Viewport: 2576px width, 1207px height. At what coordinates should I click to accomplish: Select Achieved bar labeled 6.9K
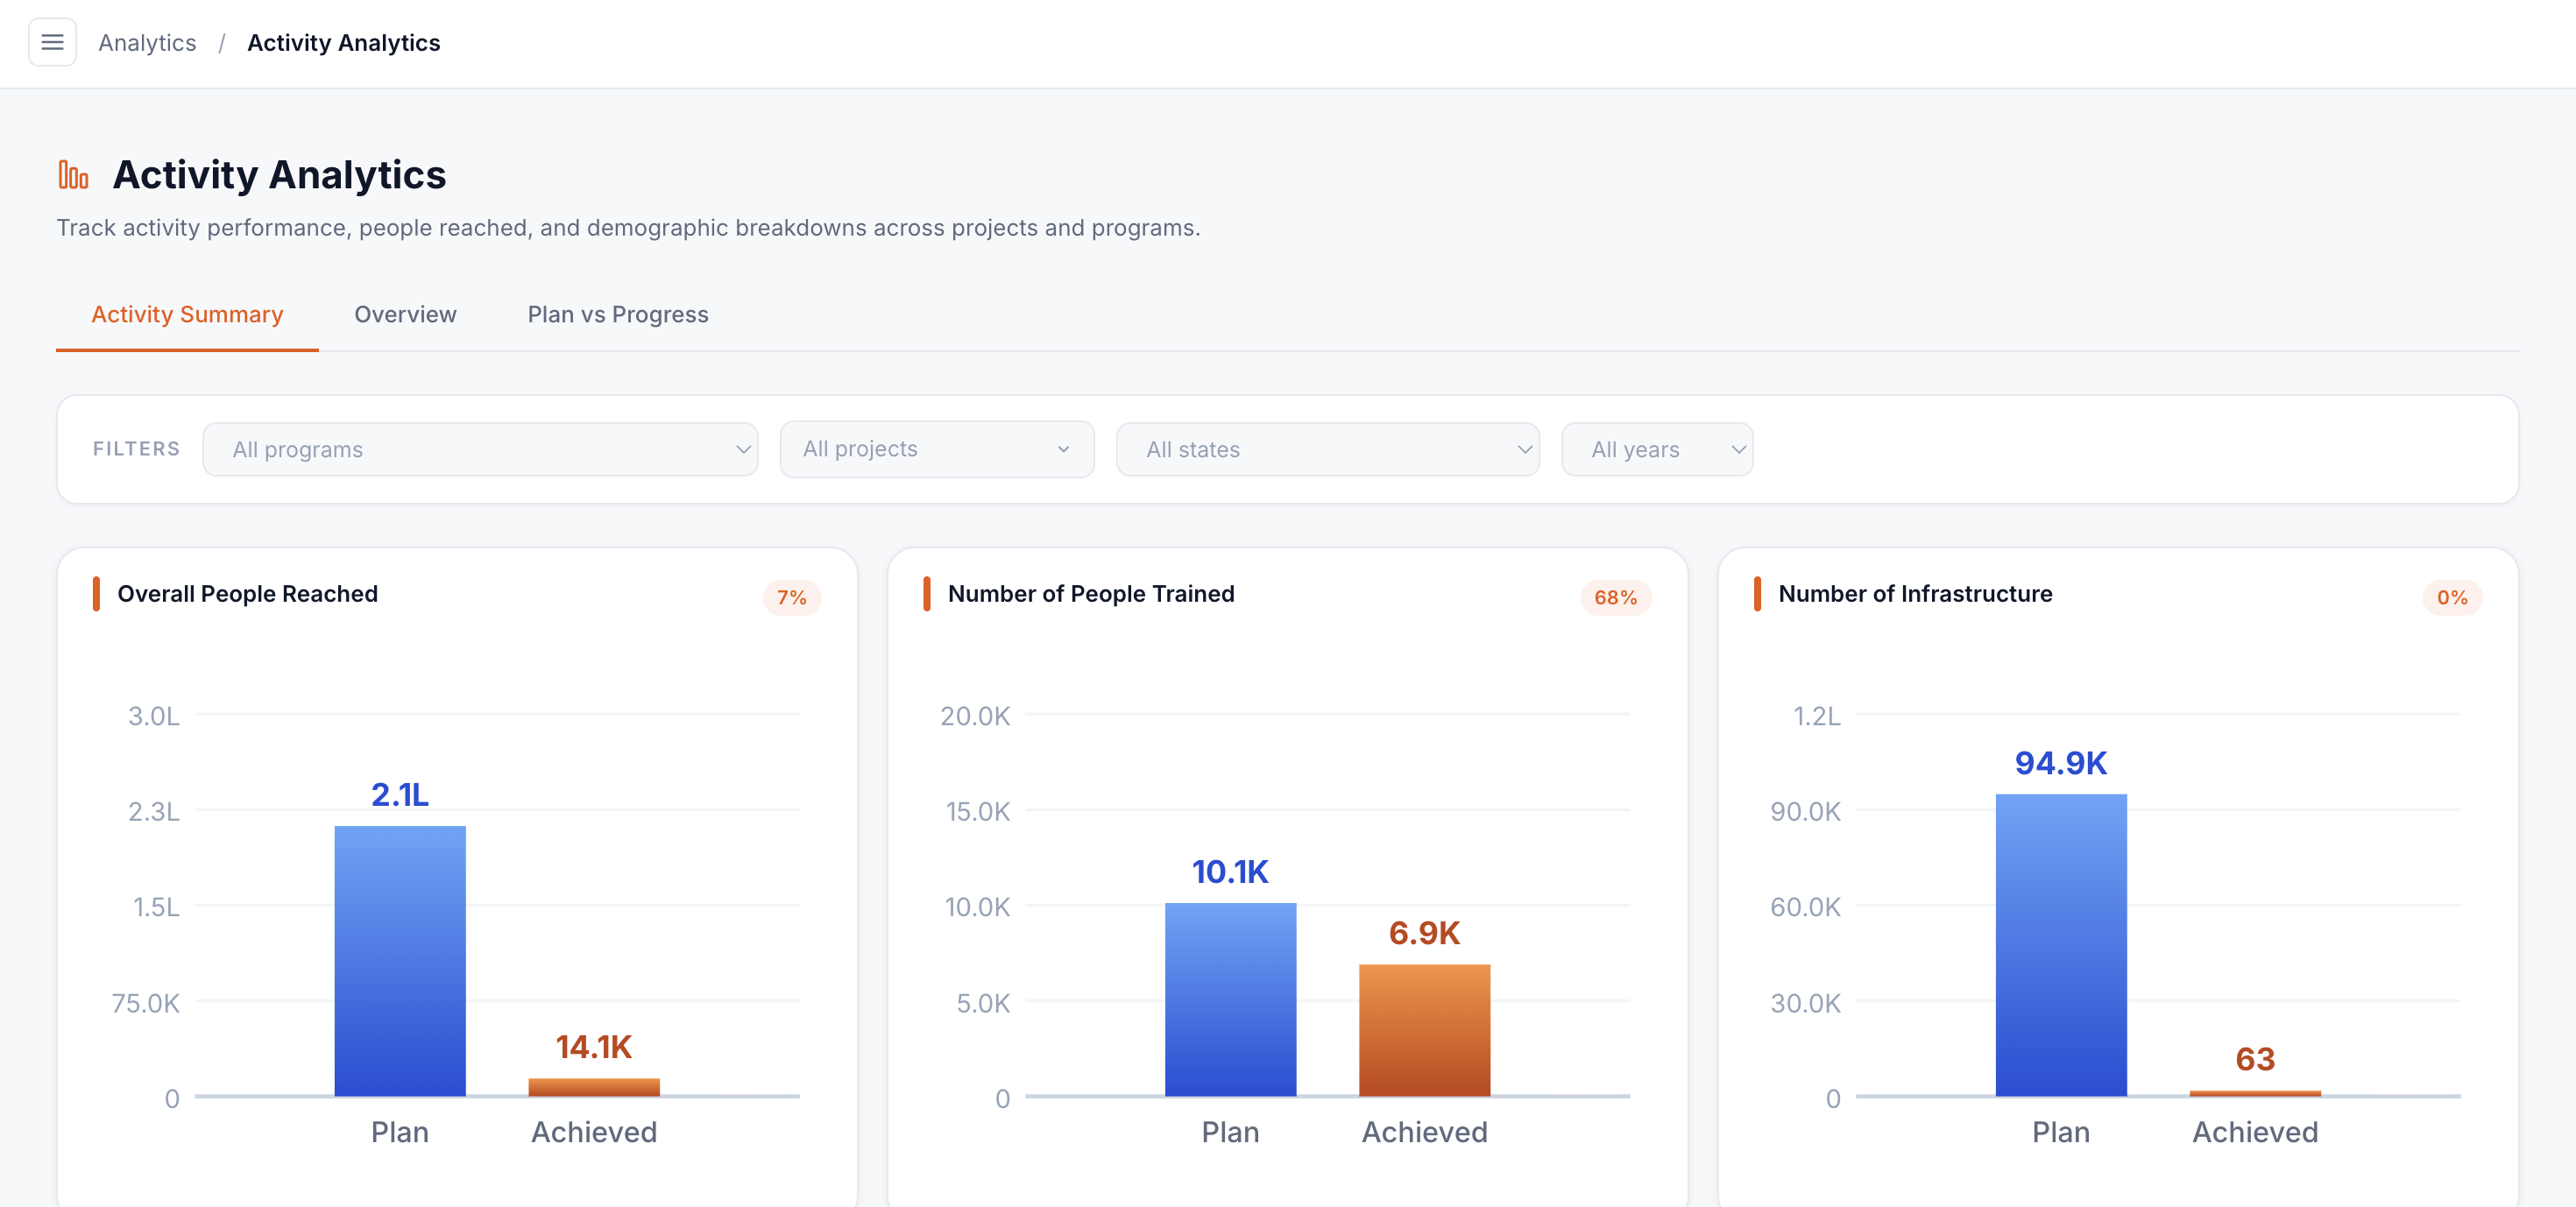[x=1424, y=1030]
